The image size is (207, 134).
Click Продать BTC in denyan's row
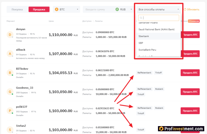pos(190,35)
